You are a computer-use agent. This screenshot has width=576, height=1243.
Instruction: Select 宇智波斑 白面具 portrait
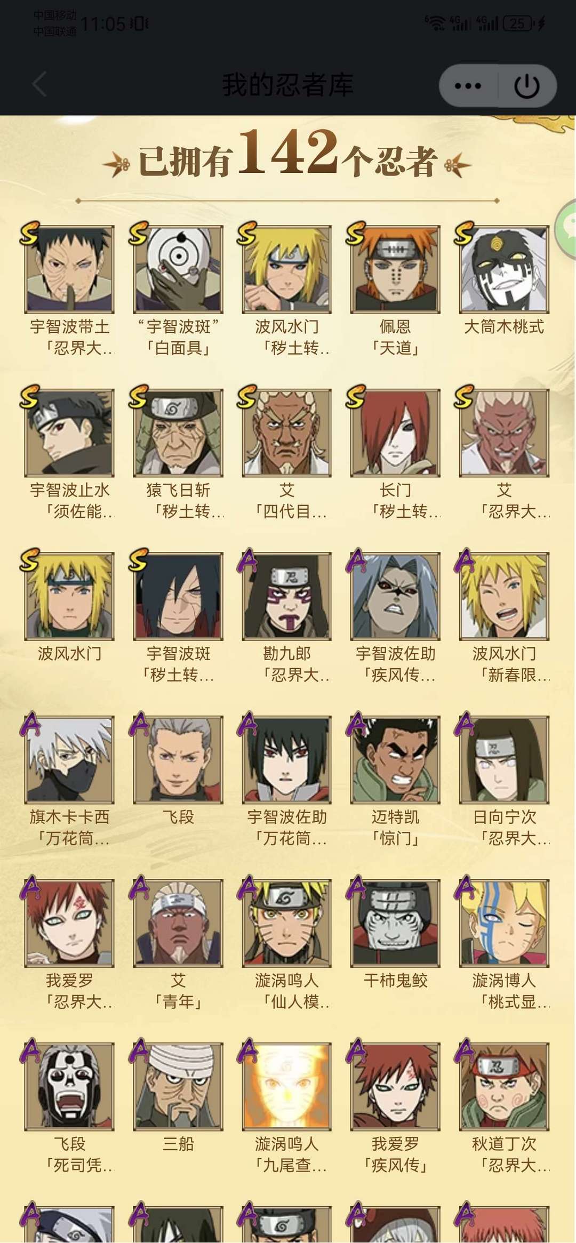click(x=178, y=269)
